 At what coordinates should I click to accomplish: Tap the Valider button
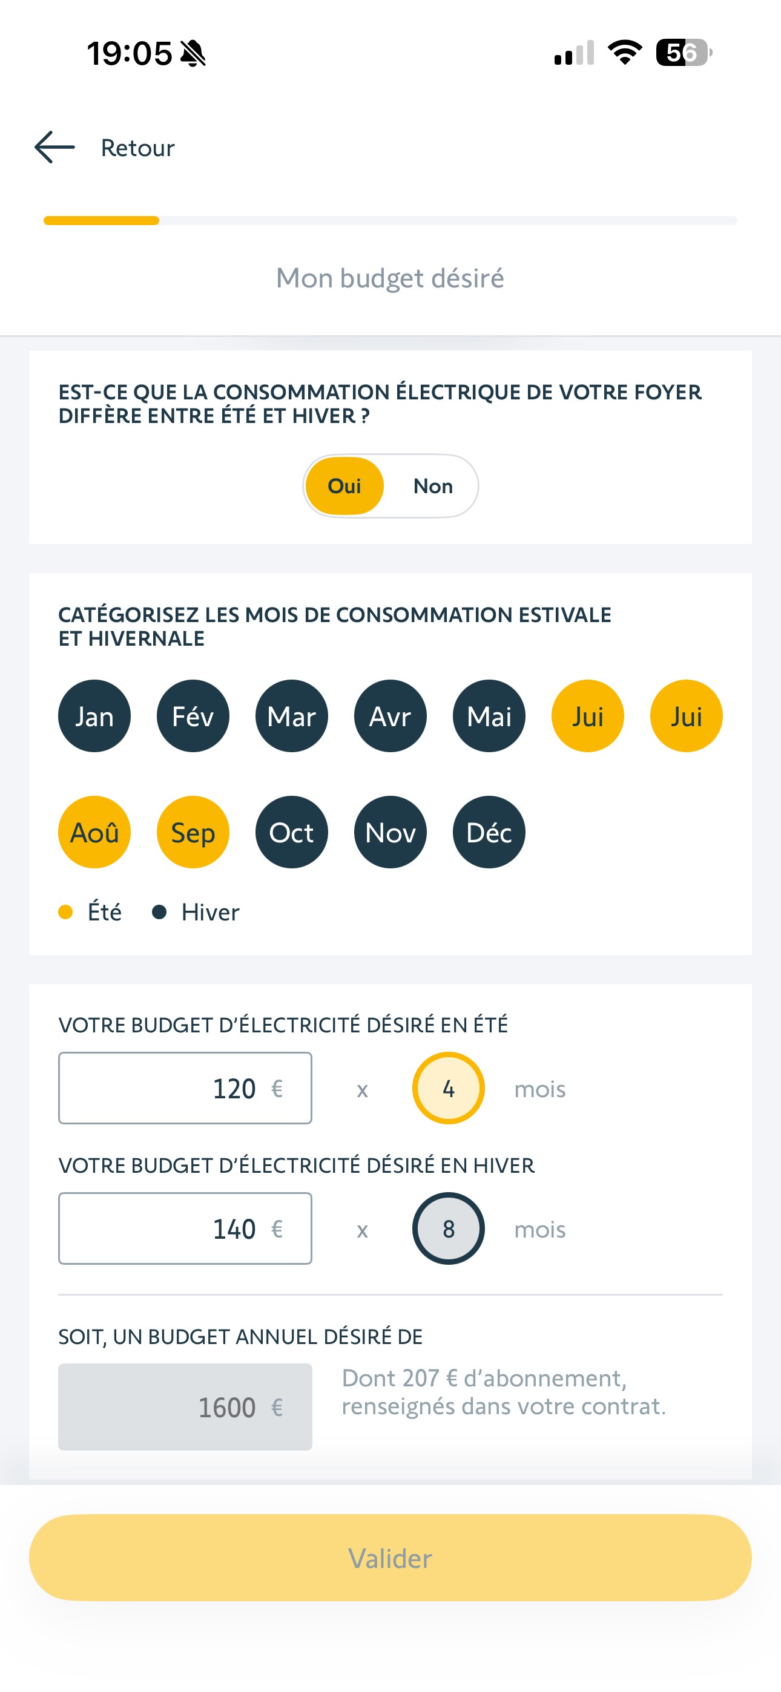[390, 1558]
